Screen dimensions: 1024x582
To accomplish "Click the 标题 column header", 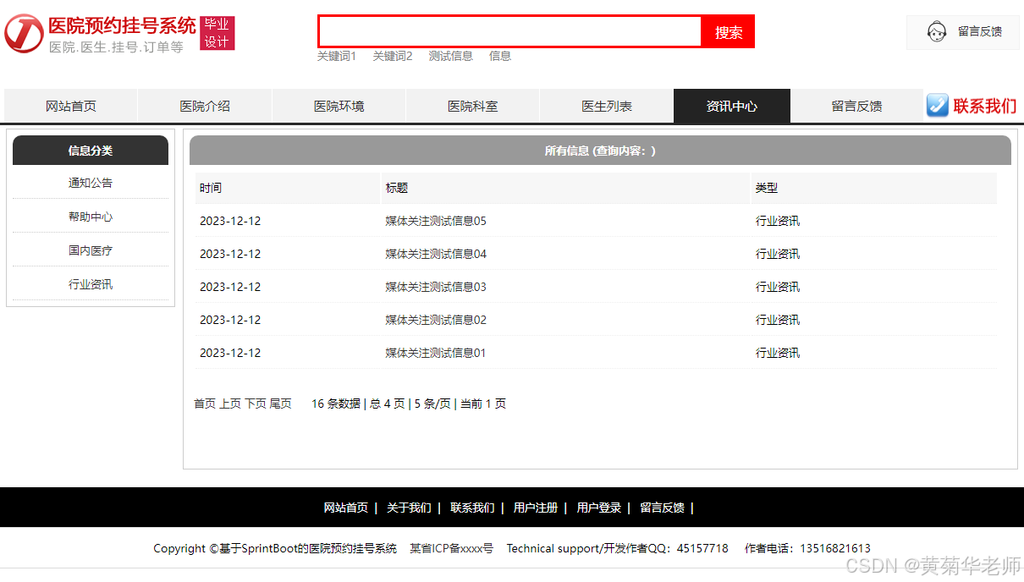I will [x=397, y=188].
